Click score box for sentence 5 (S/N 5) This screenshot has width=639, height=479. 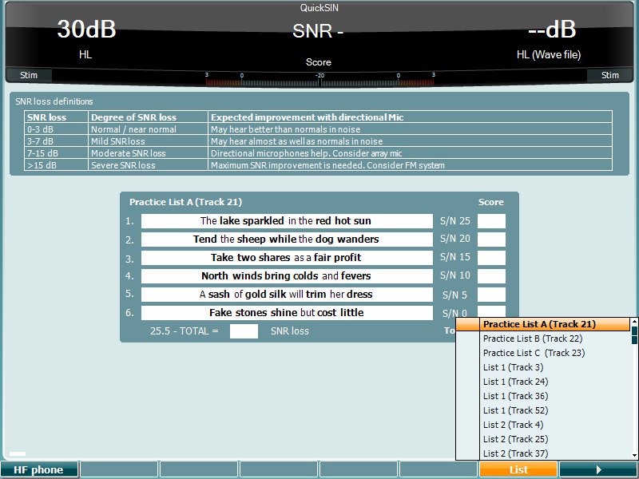(491, 295)
